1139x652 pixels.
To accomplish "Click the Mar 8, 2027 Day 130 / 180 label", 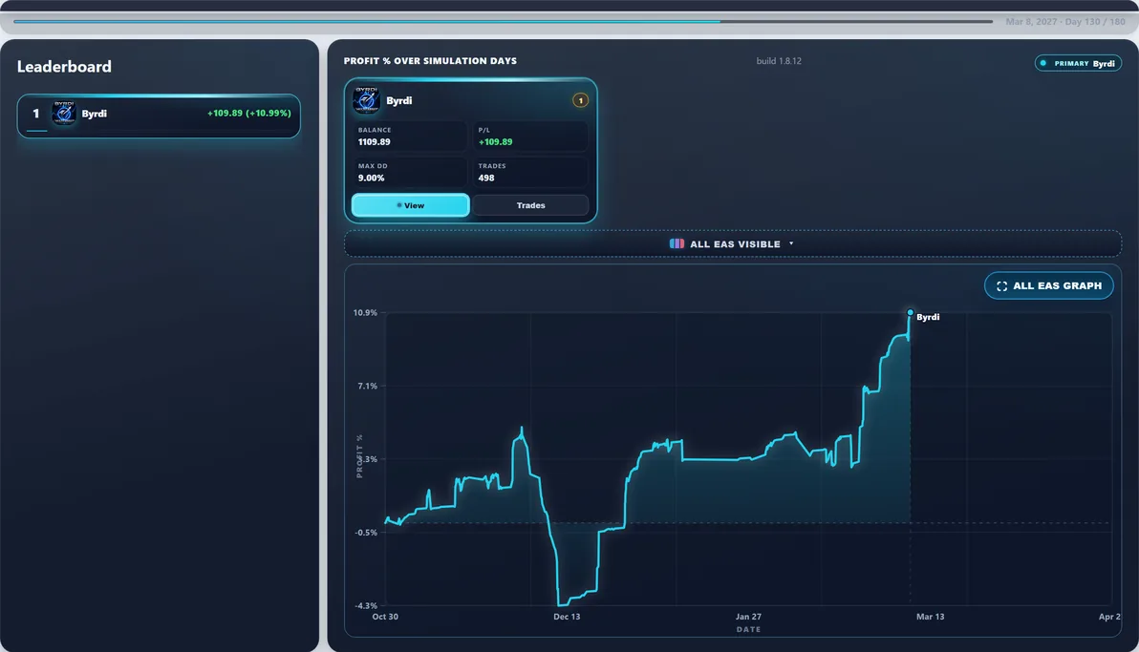I will click(1064, 22).
